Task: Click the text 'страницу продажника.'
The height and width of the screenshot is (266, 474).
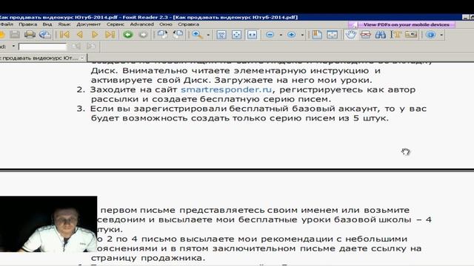Action: click(x=148, y=258)
